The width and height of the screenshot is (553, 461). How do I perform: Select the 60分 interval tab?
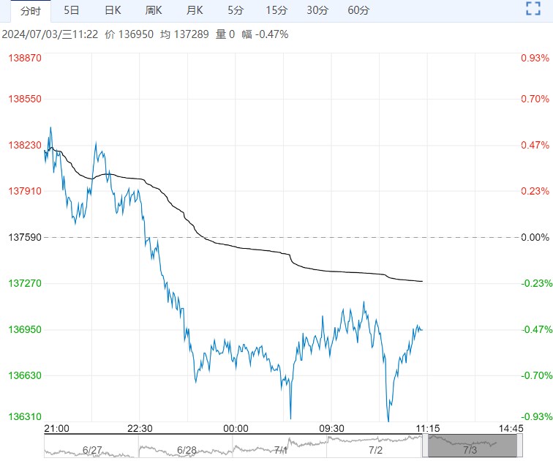(358, 10)
